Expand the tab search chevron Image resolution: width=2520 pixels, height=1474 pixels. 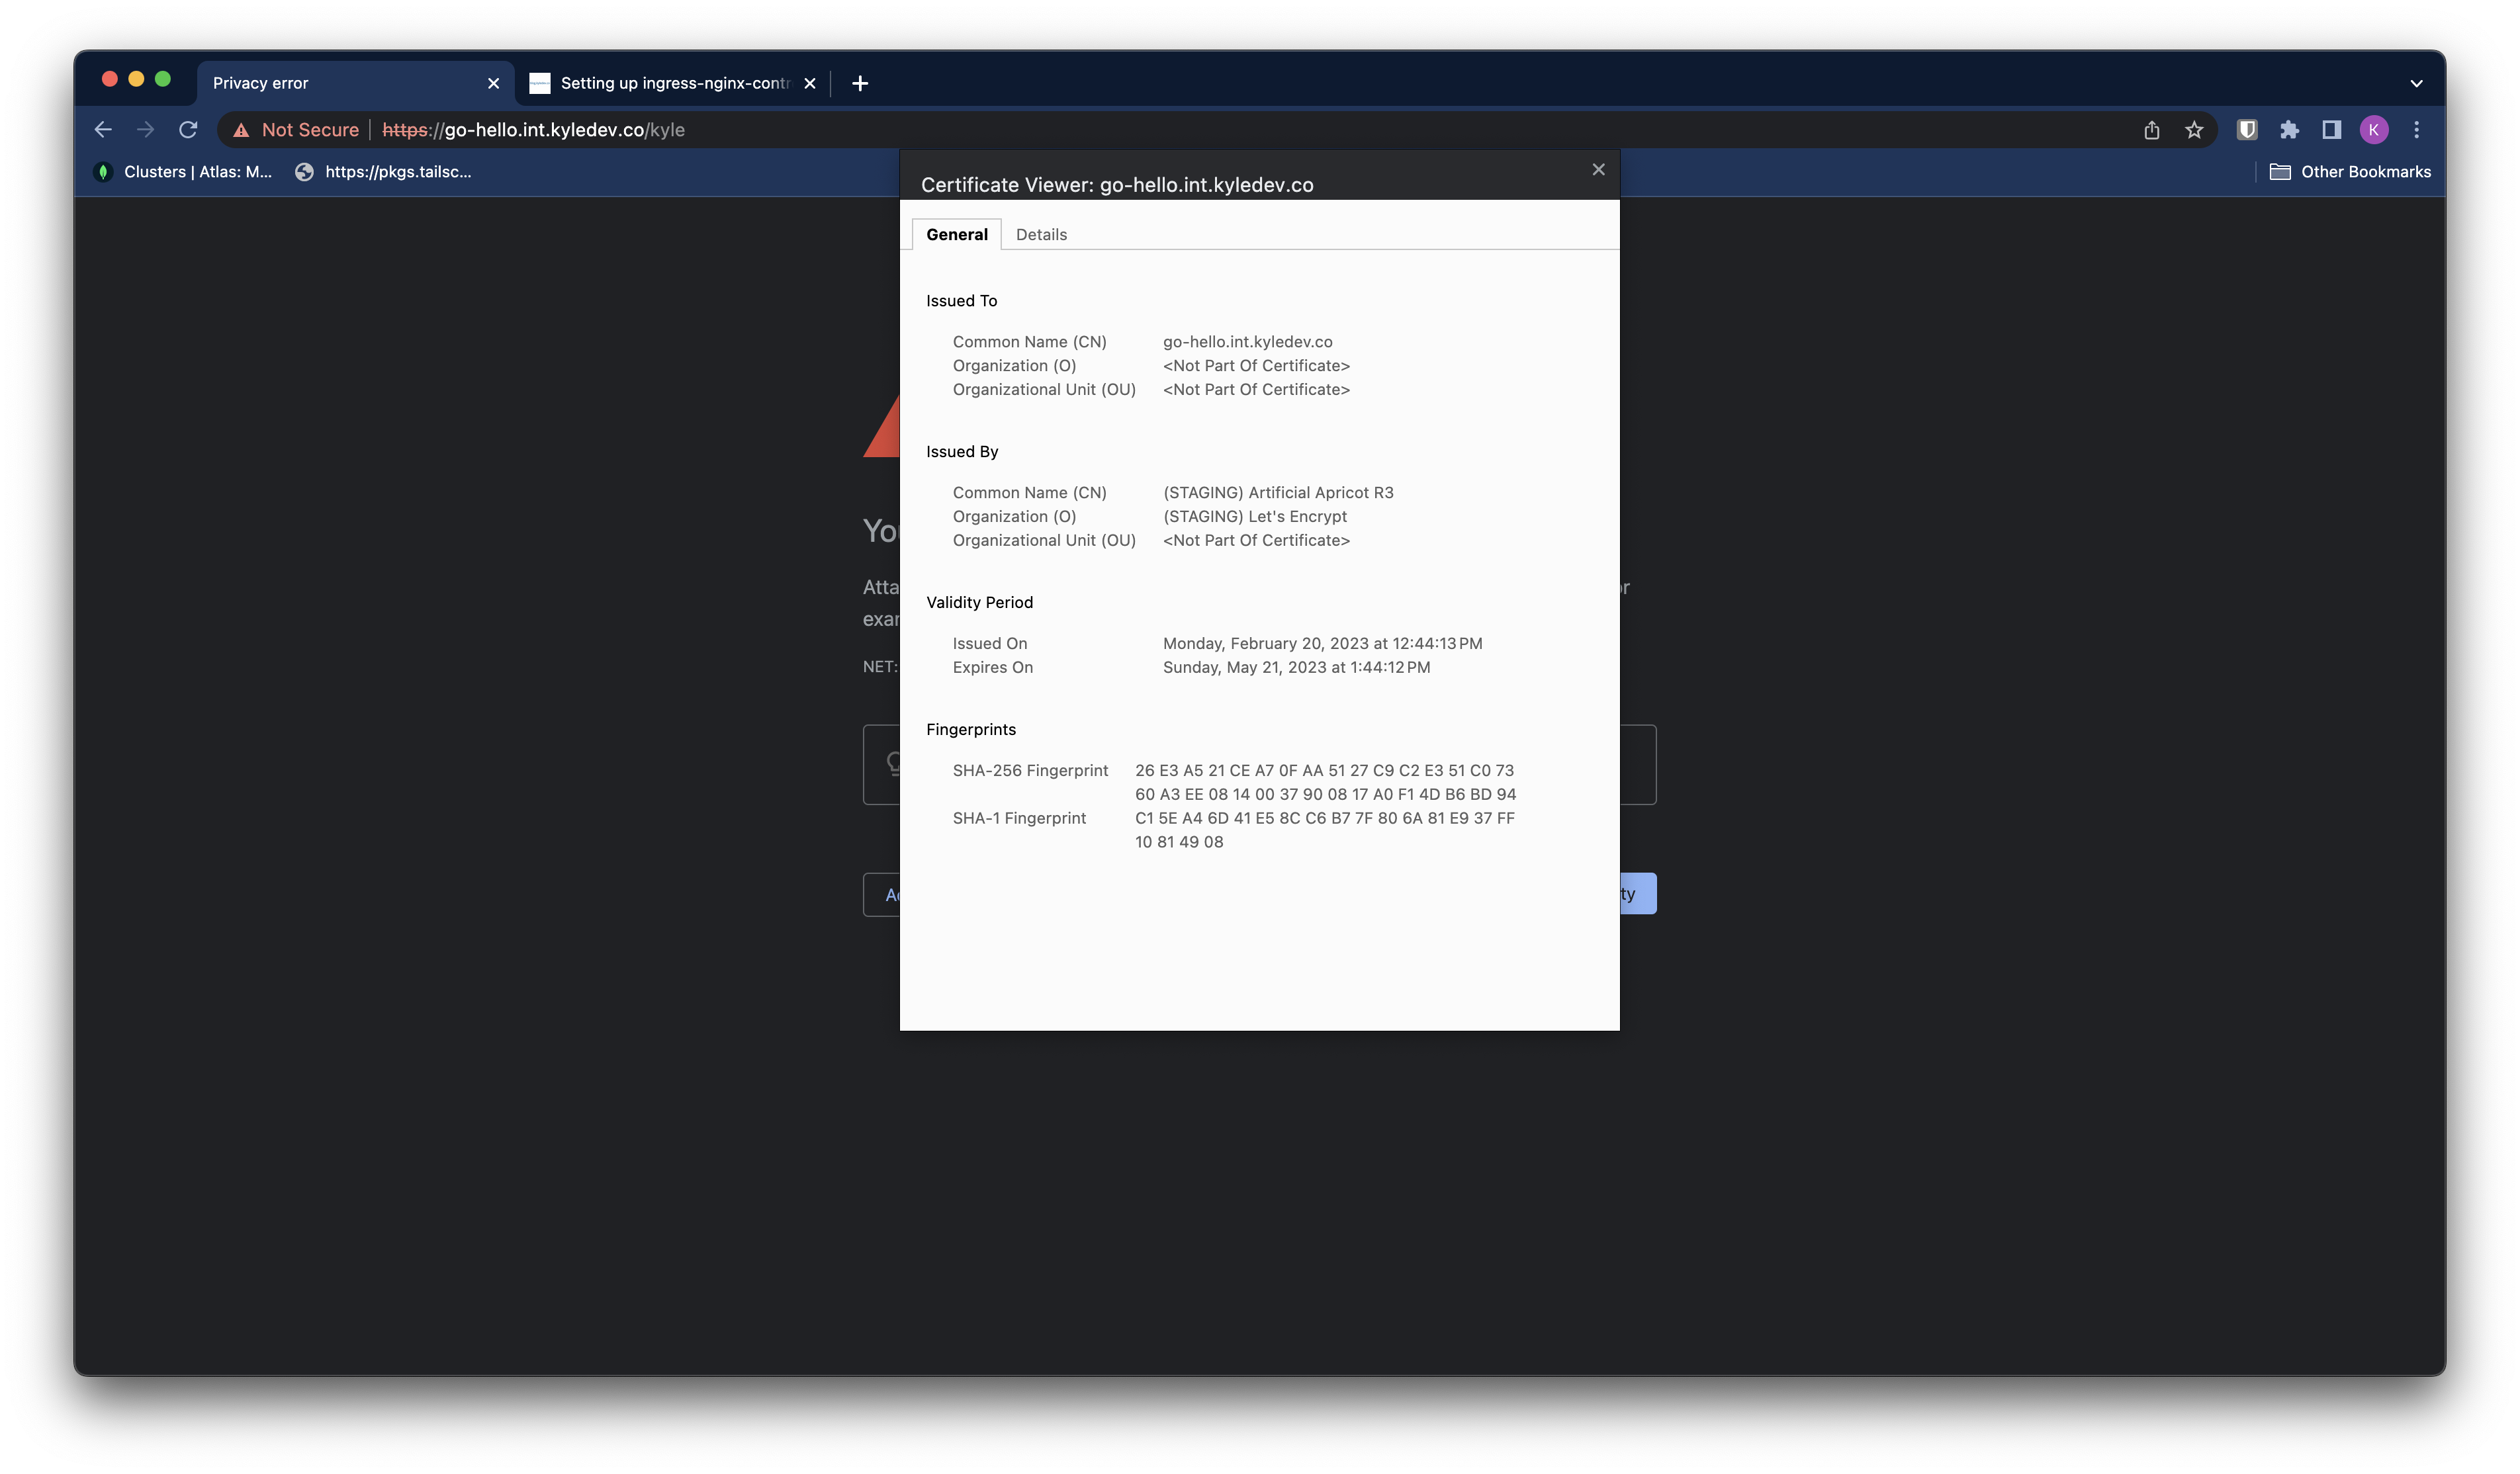click(x=2416, y=84)
